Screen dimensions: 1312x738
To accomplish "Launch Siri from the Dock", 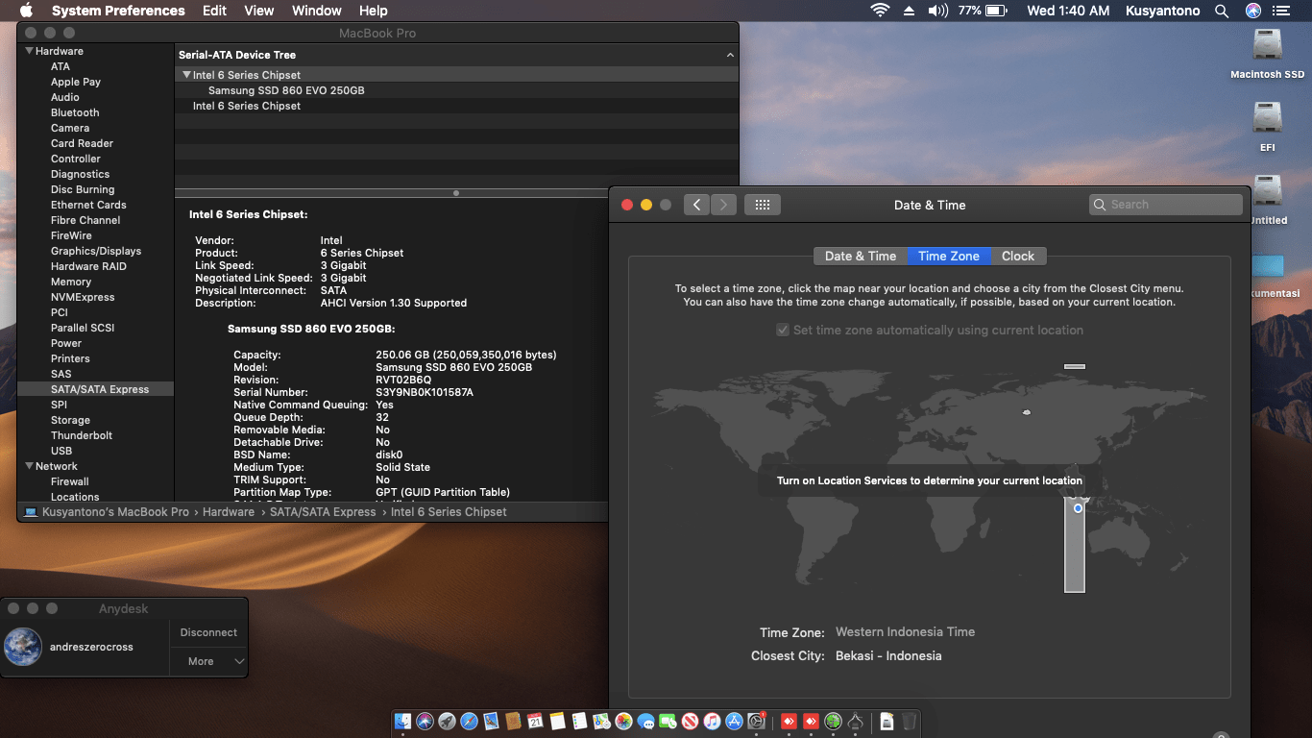I will pyautogui.click(x=425, y=721).
